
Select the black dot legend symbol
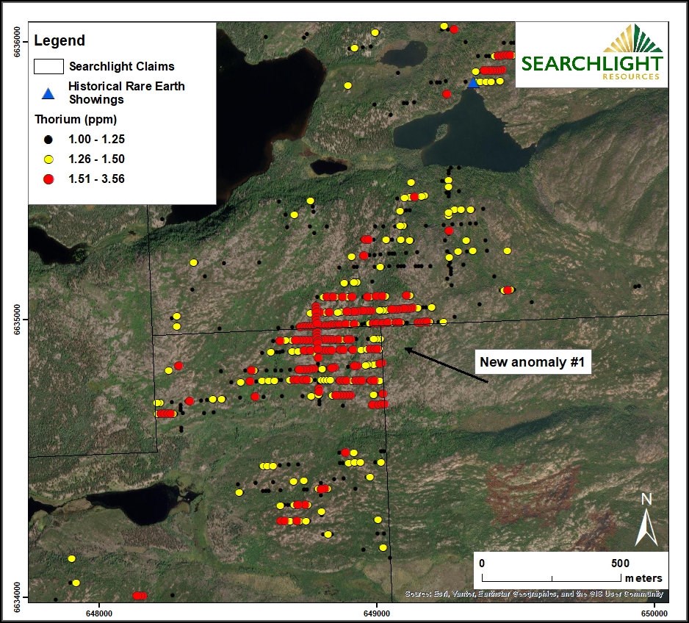[x=48, y=139]
